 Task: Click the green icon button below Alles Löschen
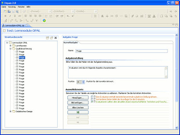pyautogui.click(x=78, y=112)
